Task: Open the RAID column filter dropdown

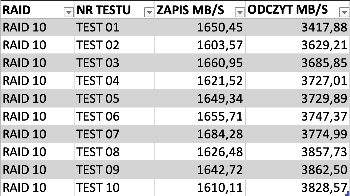Action: coord(69,12)
